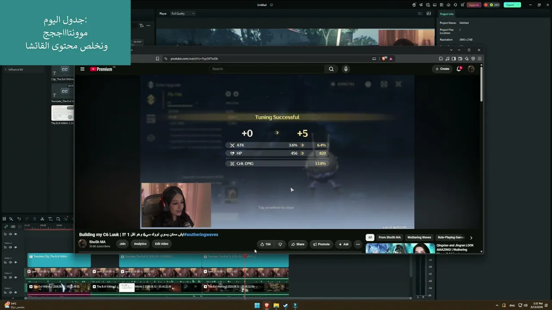
Task: Click the timeline playhead marker
Action: 245,257
